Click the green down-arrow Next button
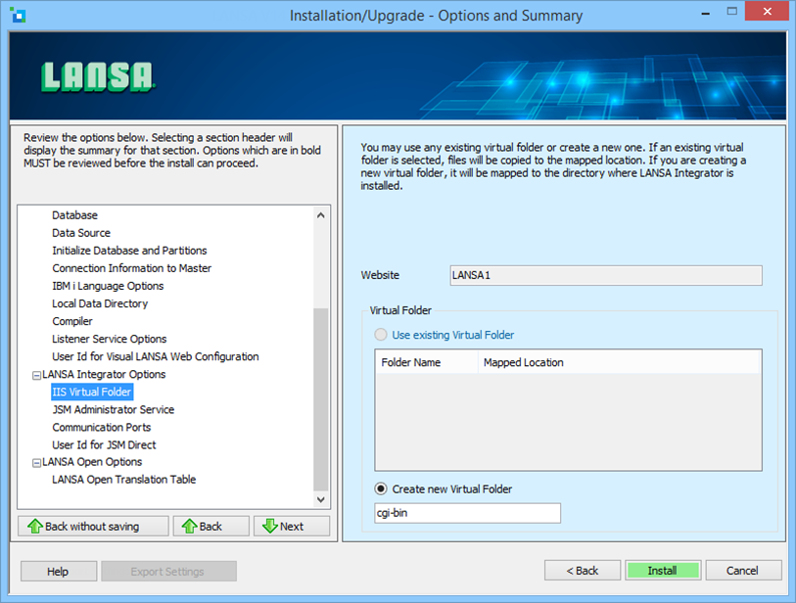Viewport: 796px width, 603px height. click(292, 527)
